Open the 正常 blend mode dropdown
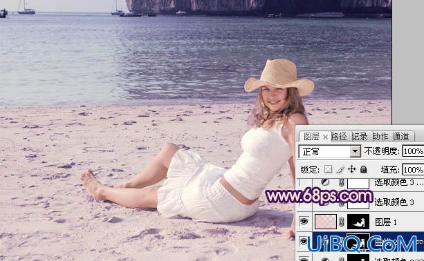 click(330, 151)
